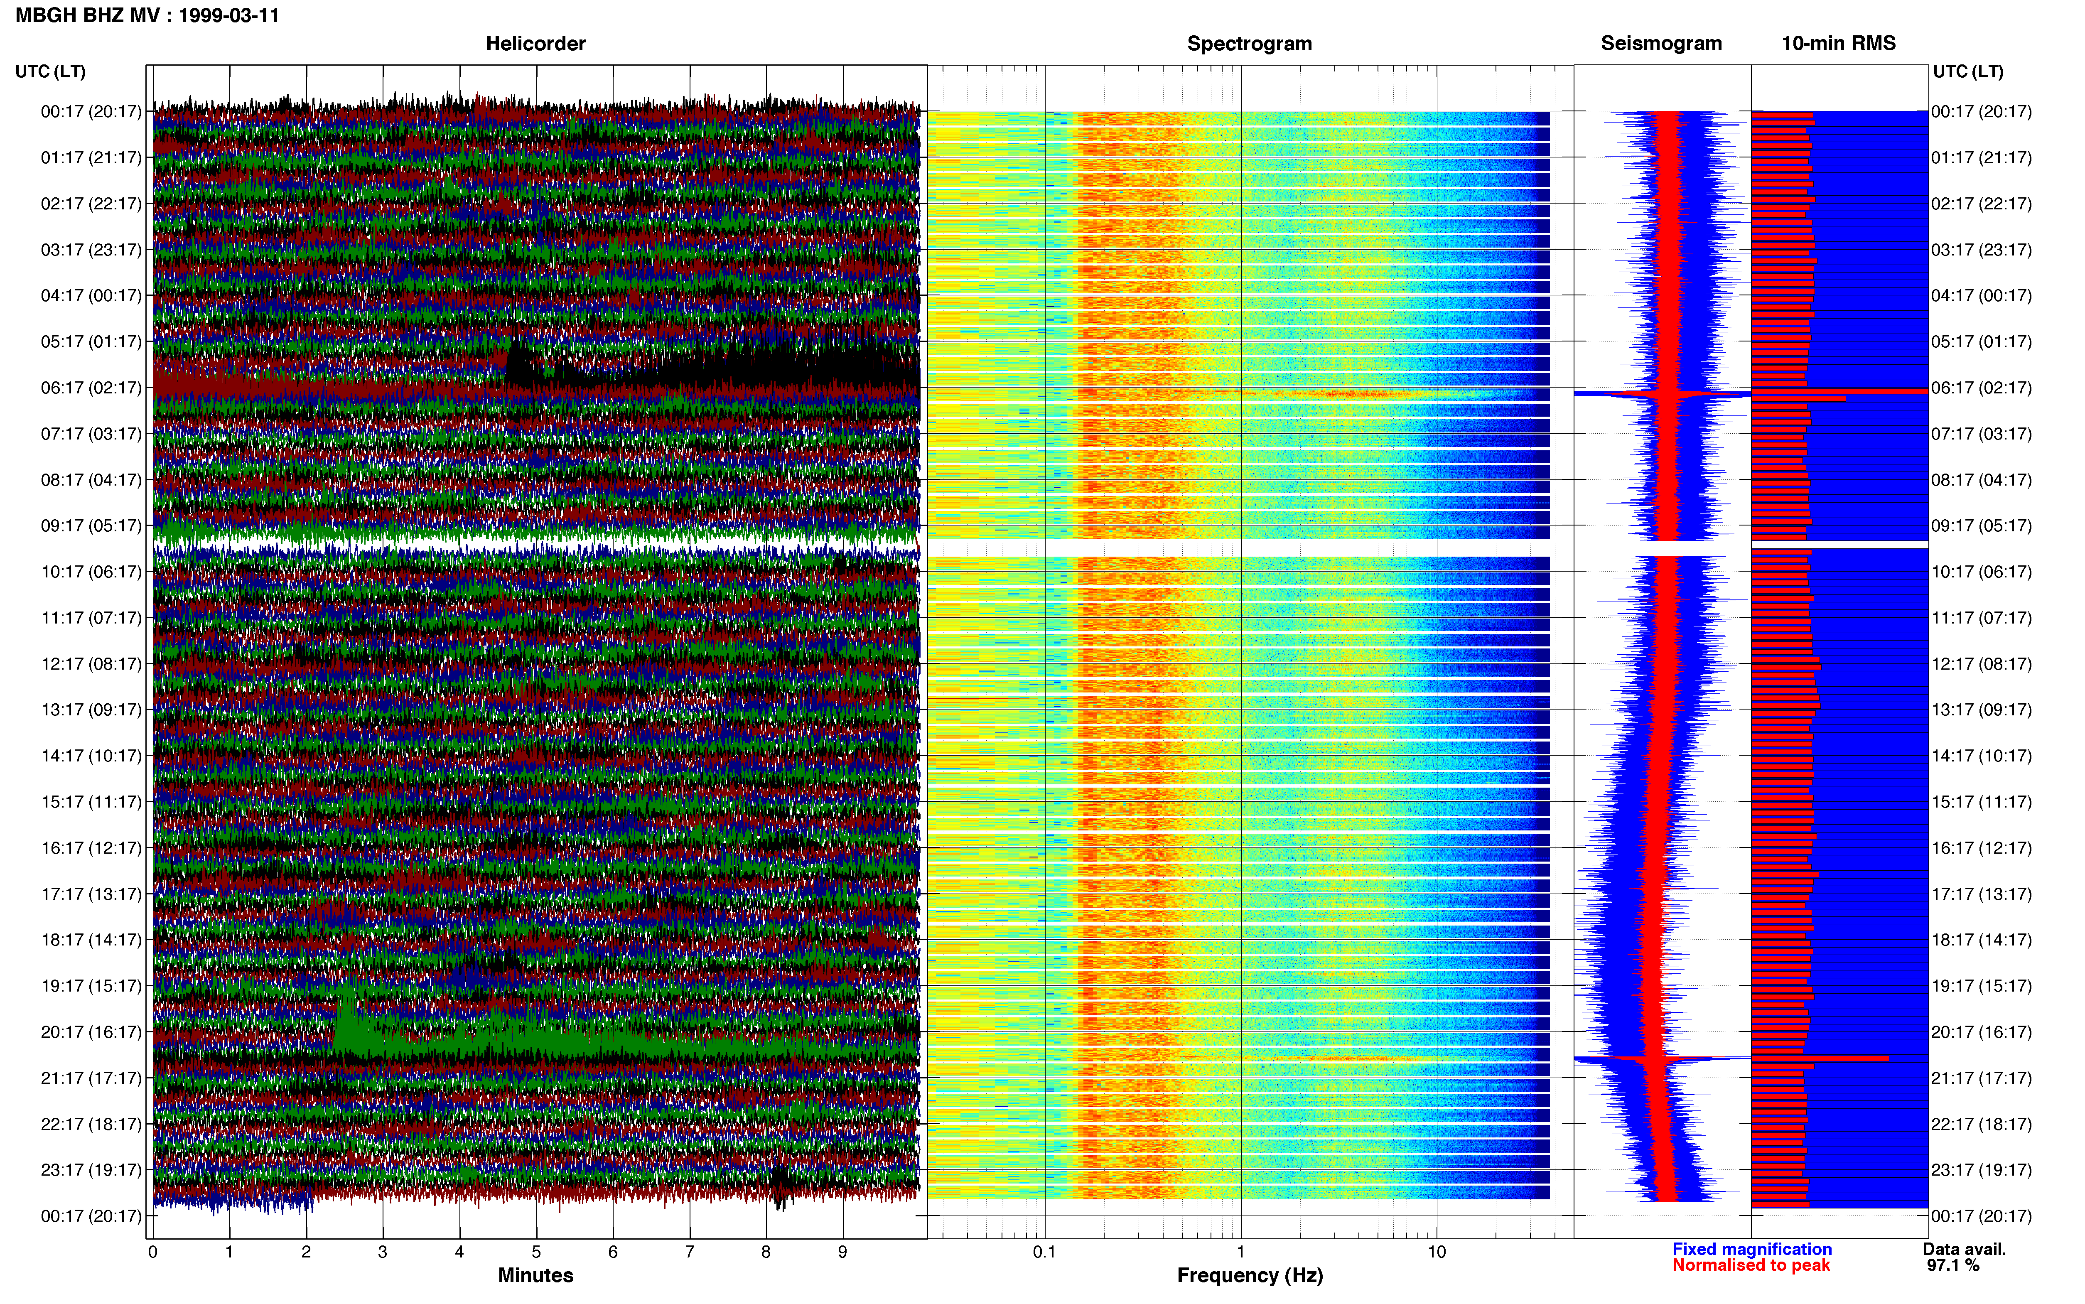
Task: Select the 'Spectrogram' panel heading
Action: (1250, 43)
